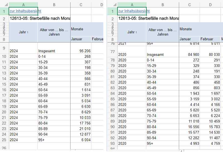Select 2020 'Insgesamt' cell in right pane
The height and width of the screenshot is (152, 223).
[x=163, y=54]
